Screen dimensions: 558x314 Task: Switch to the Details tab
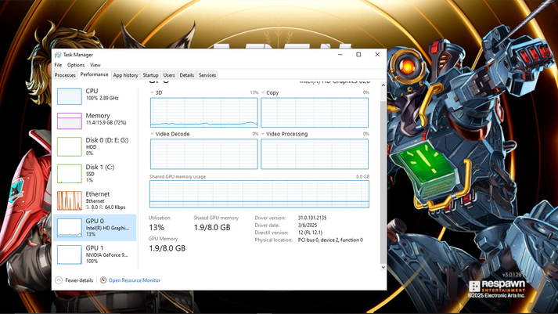(186, 75)
